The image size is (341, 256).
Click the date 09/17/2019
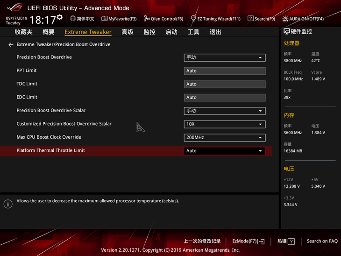coord(16,18)
